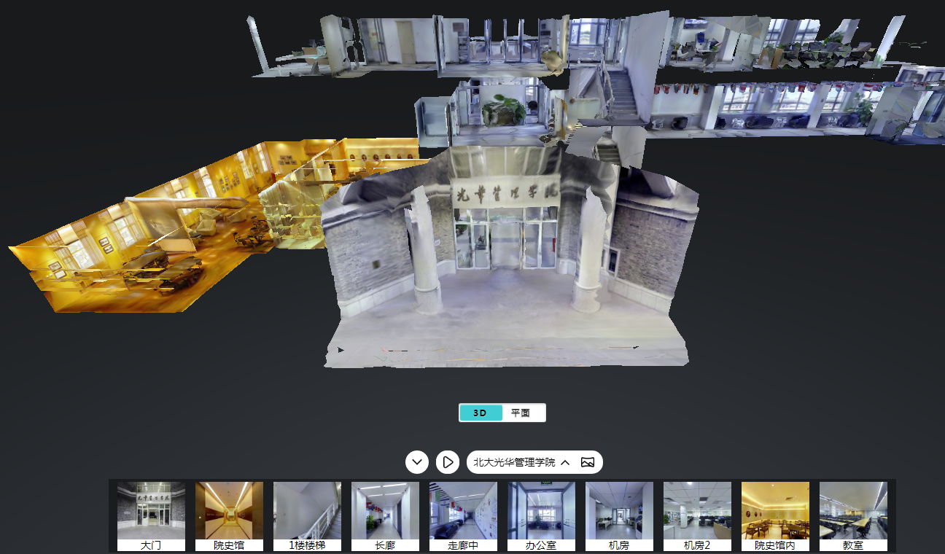
Task: Select the 机房2 thumbnail
Action: pos(697,516)
